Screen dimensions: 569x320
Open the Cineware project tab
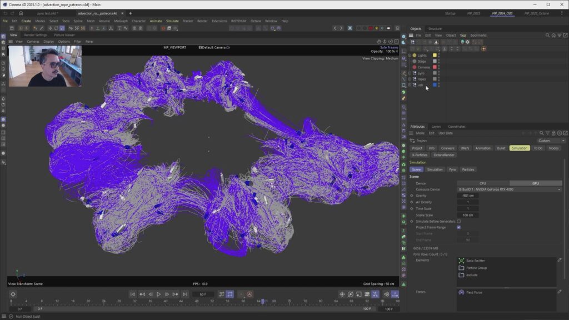(x=447, y=148)
